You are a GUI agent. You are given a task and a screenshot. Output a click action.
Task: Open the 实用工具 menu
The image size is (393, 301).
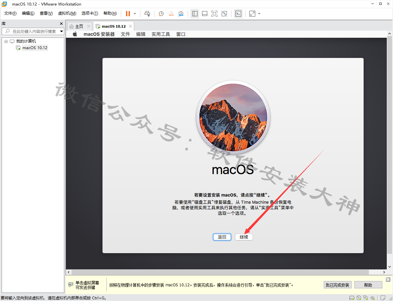(161, 34)
